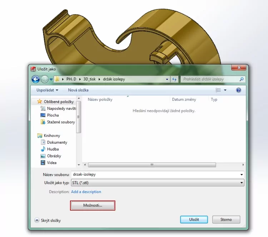Click the magnifier search icon

242,79
